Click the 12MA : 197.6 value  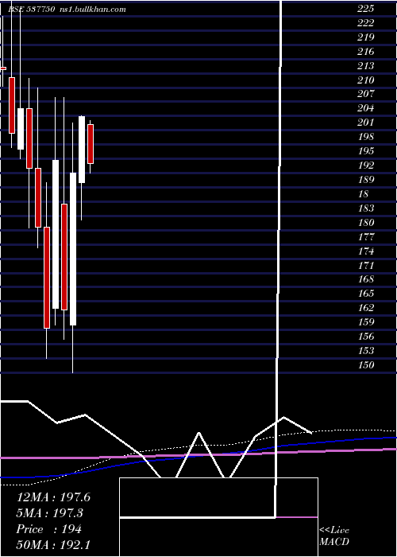click(x=53, y=497)
